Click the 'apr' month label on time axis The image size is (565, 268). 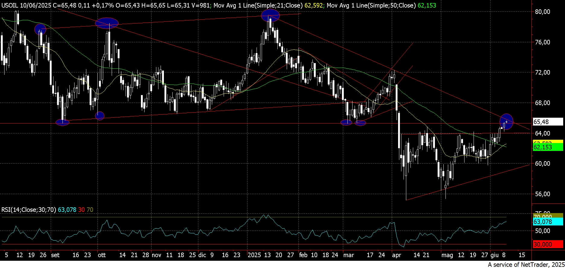point(397,255)
